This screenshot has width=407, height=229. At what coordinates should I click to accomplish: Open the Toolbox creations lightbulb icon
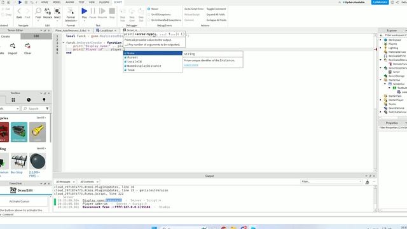[44, 100]
